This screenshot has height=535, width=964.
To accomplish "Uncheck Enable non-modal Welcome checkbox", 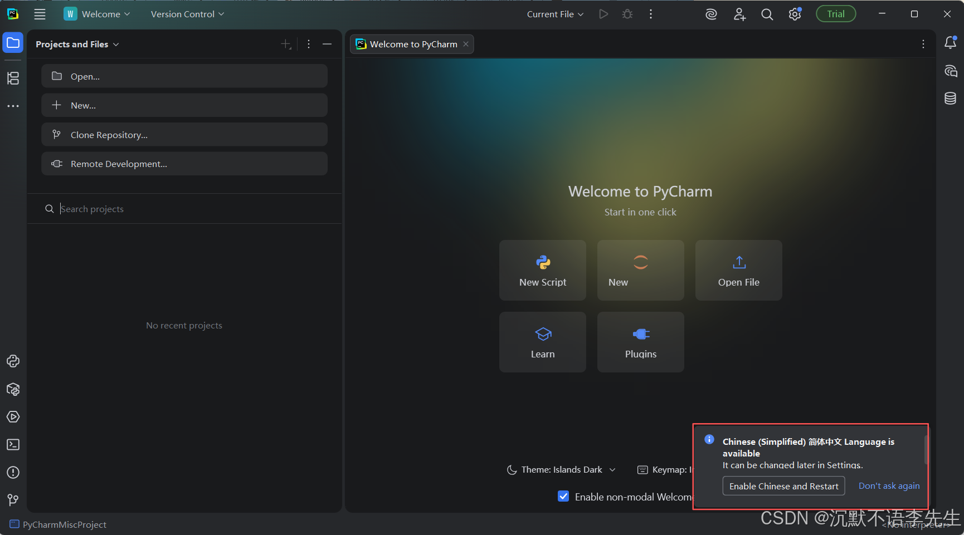I will 563,497.
